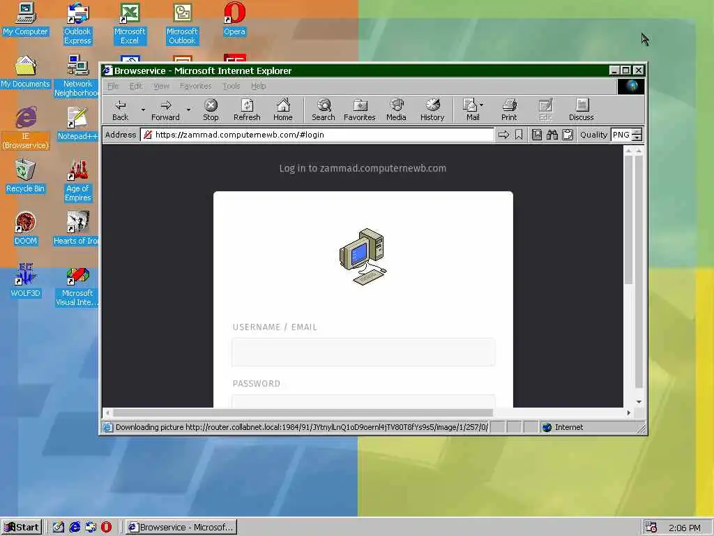
Task: Open the View menu
Action: (x=161, y=86)
